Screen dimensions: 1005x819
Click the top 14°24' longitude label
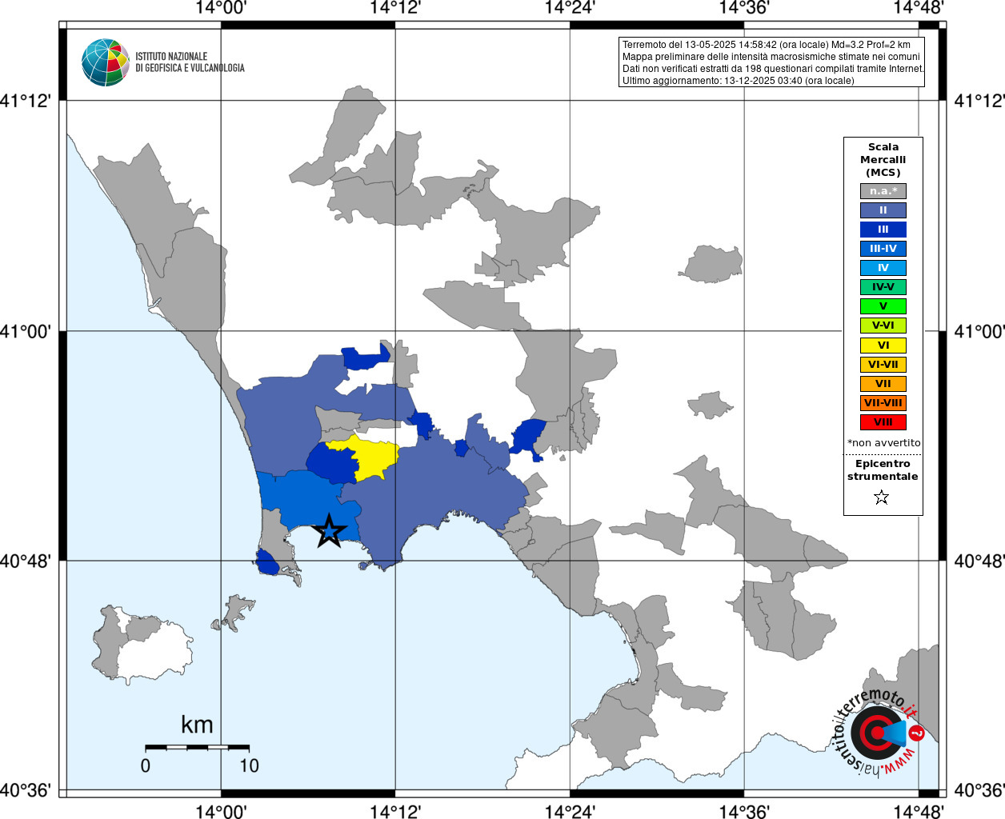point(570,8)
